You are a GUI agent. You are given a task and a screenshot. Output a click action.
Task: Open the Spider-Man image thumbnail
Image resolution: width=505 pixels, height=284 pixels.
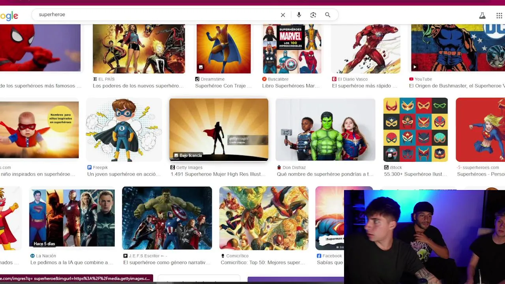pyautogui.click(x=40, y=48)
